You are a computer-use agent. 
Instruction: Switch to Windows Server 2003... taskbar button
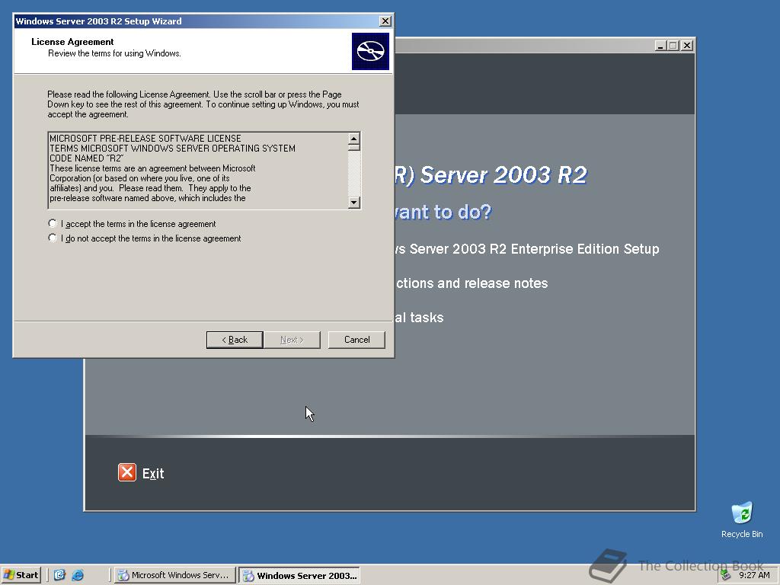pyautogui.click(x=299, y=575)
